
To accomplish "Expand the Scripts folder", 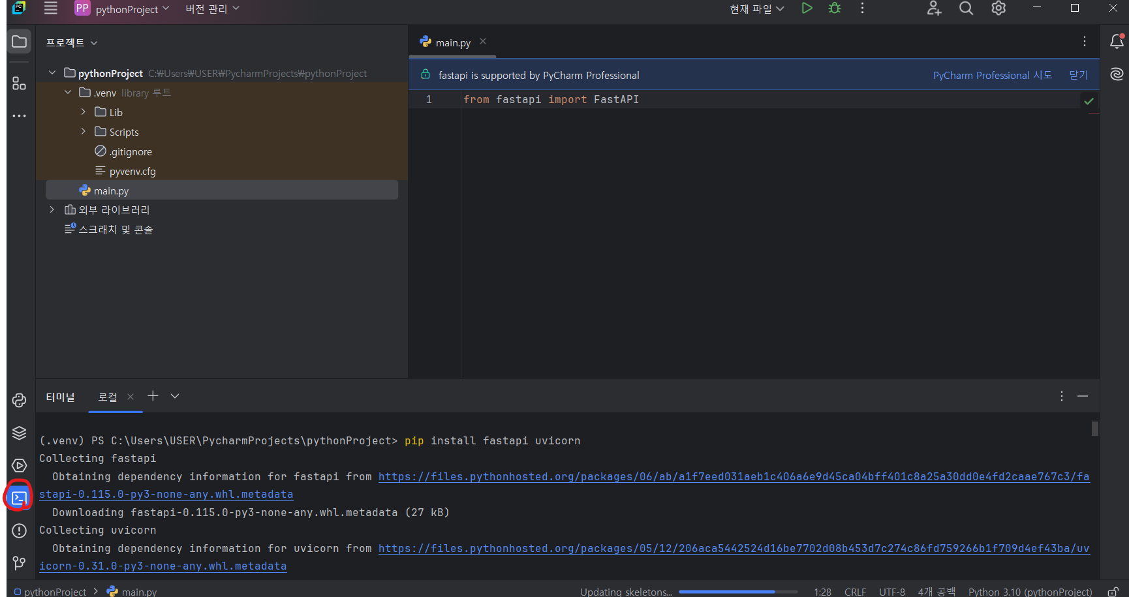I will (84, 132).
